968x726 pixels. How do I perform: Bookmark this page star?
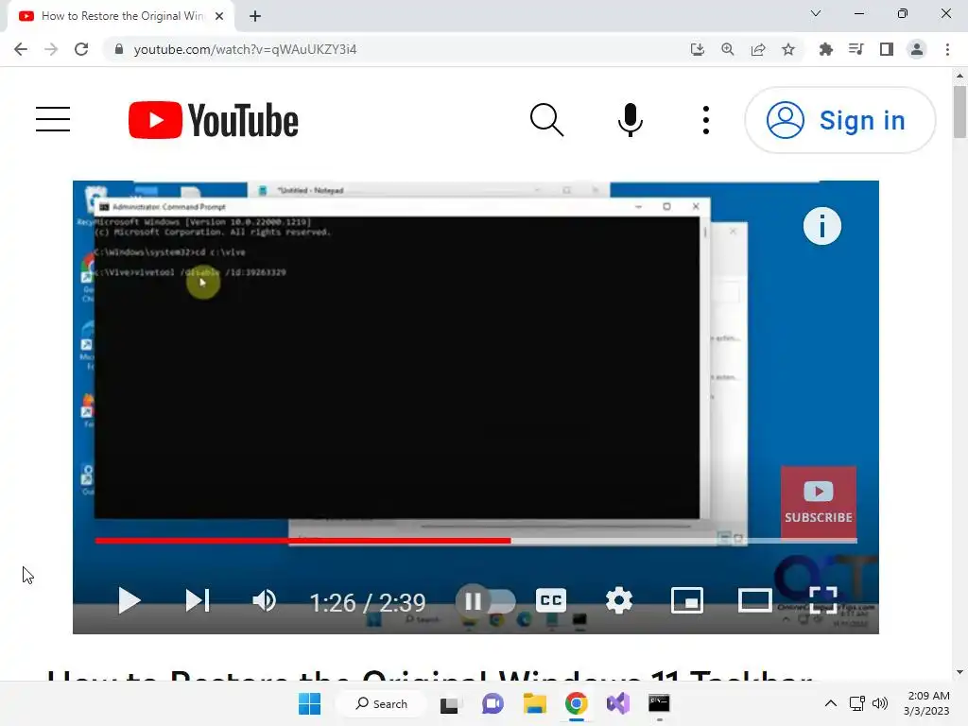click(x=788, y=49)
